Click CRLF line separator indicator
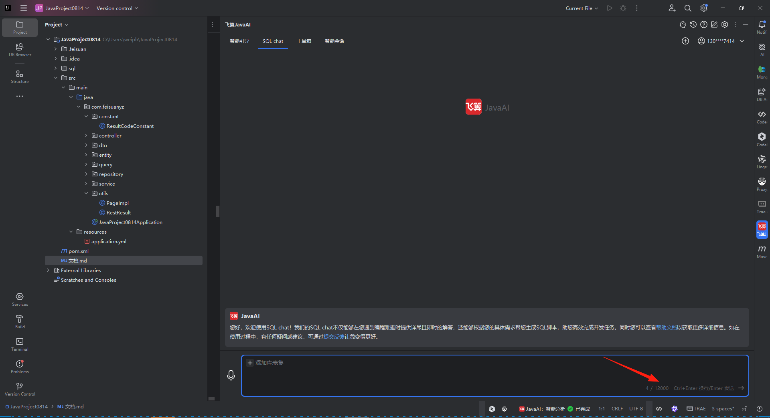770x418 pixels. pyautogui.click(x=617, y=409)
